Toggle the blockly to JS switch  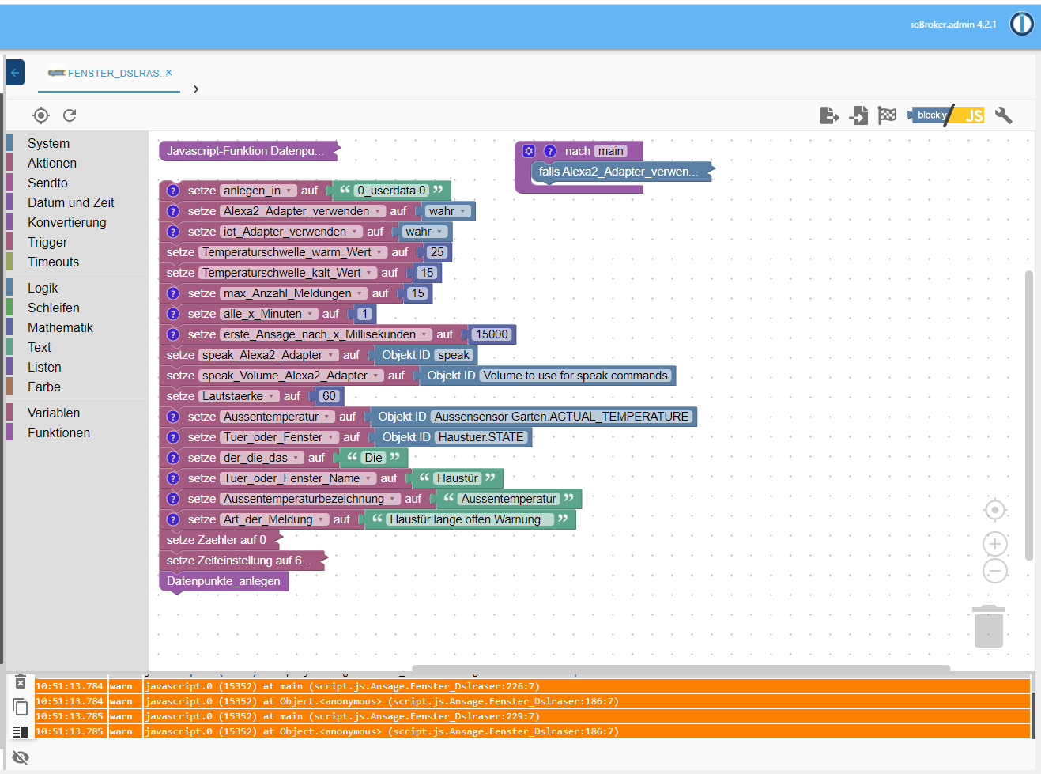[947, 115]
